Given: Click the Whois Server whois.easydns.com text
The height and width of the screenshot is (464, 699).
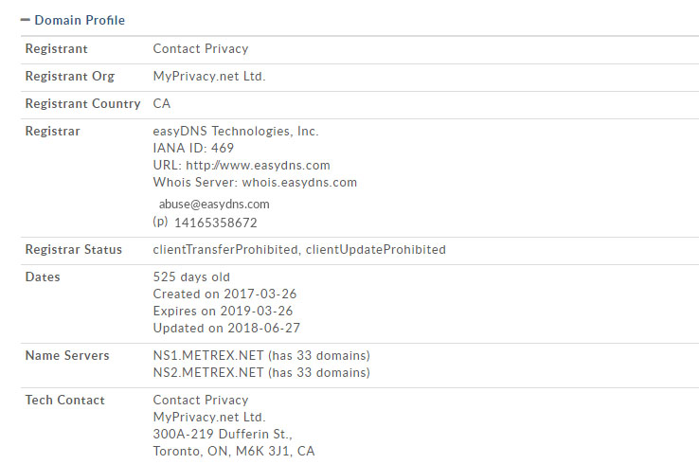Looking at the screenshot, I should 299,182.
